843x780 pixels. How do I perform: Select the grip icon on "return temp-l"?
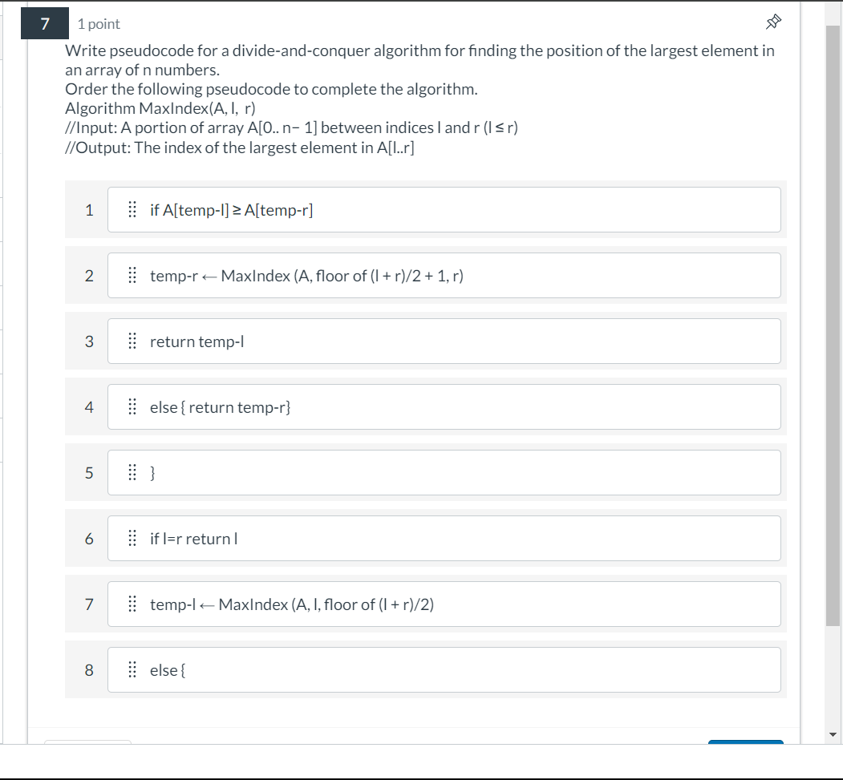click(x=132, y=341)
